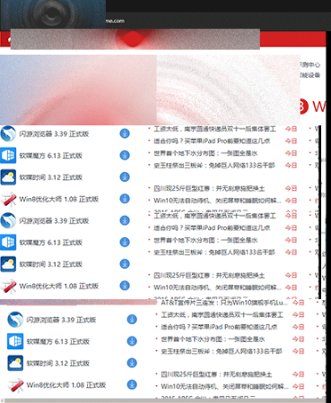Click 今日 date beside AT&T宣传片 headline
This screenshot has width=331, height=403.
(298, 303)
